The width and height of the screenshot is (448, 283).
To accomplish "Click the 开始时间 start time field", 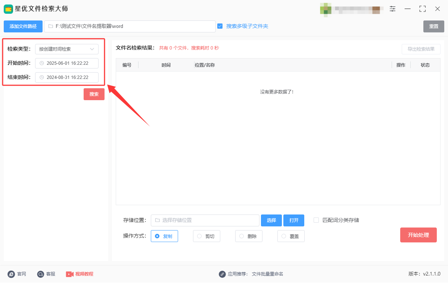I will pyautogui.click(x=67, y=63).
